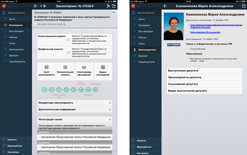
Task: Tap the deputy's portrait photo
Action: pyautogui.click(x=174, y=27)
